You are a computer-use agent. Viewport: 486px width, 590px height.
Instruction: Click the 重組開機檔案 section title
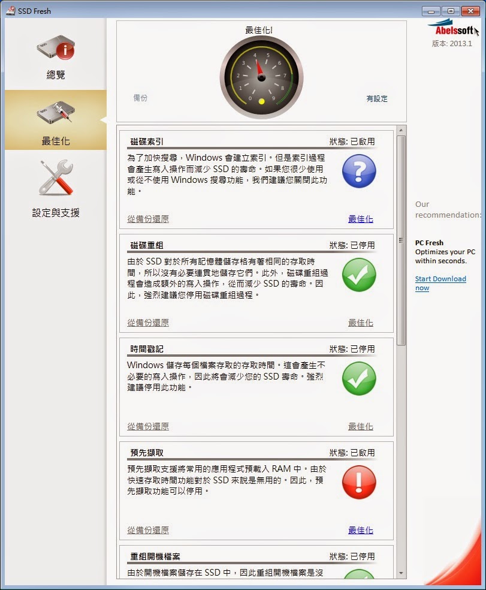[x=155, y=556]
